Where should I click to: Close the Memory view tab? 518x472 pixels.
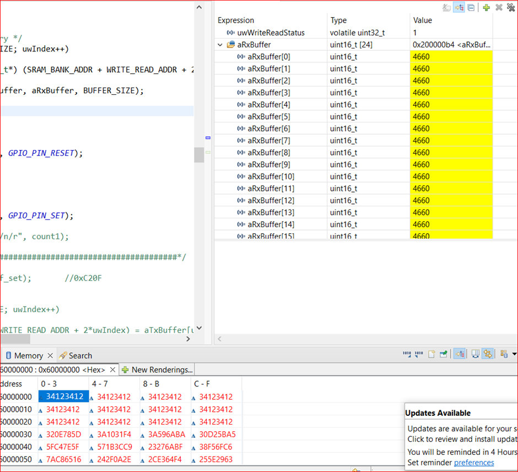[x=50, y=356]
